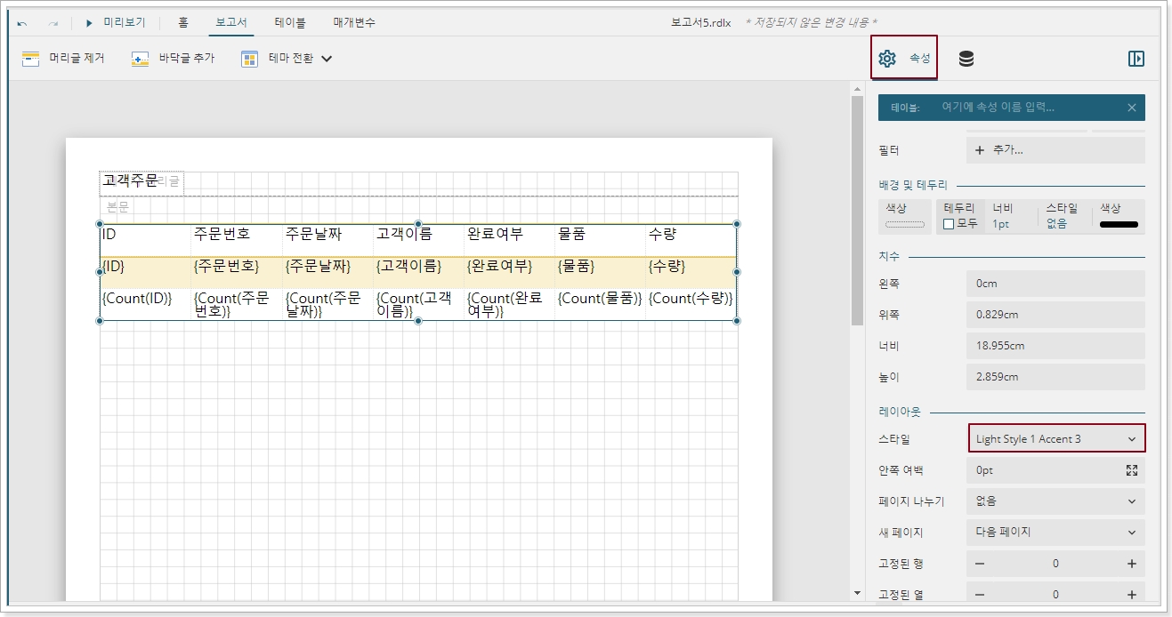Click the 속성 gear icon
The image size is (1172, 617).
point(886,59)
